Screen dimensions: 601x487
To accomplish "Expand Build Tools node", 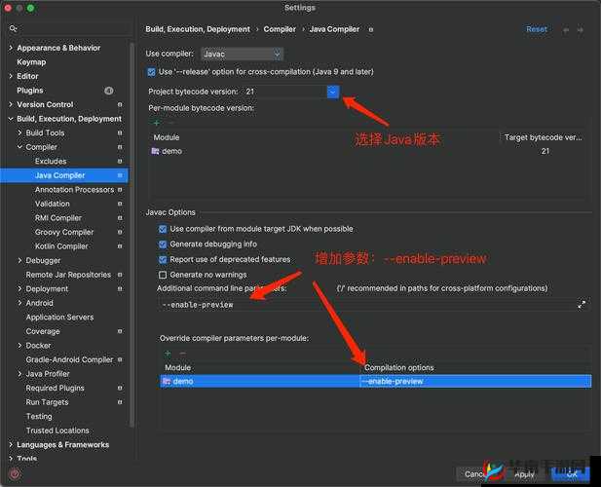I will (19, 133).
